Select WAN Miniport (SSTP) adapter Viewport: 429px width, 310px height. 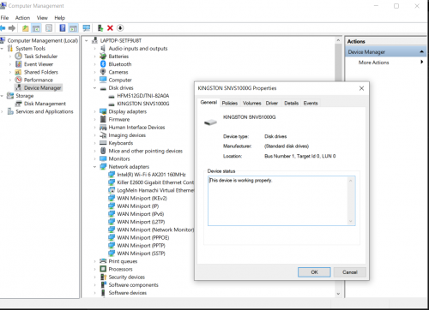tap(141, 253)
